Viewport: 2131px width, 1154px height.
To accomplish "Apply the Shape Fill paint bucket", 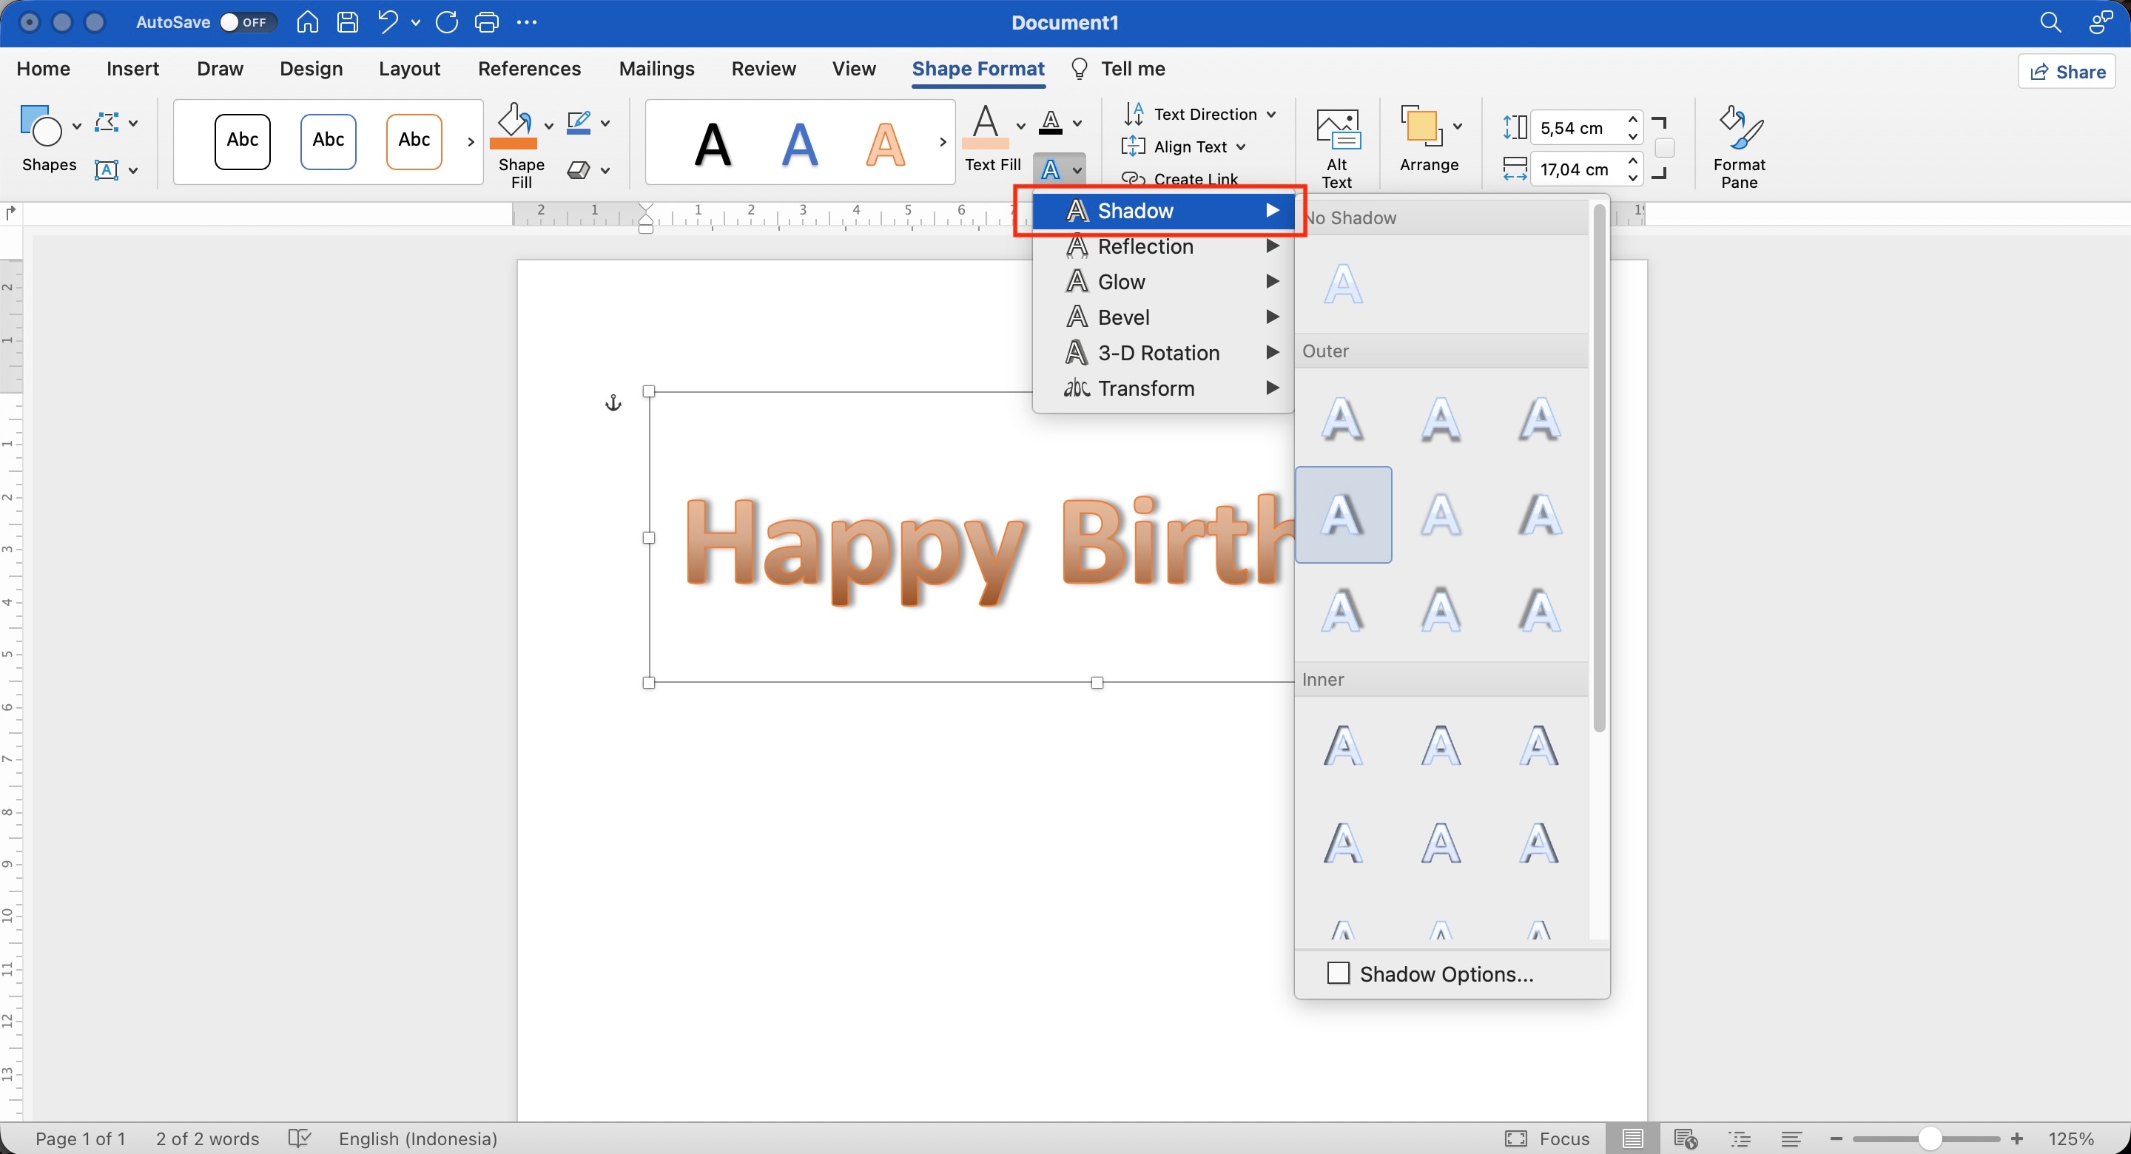I will pos(514,126).
